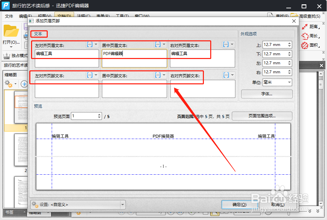Viewport: 327px width, 220px height.
Task: Expand left footer macro dropdown arrow
Action: pyautogui.click(x=96, y=75)
